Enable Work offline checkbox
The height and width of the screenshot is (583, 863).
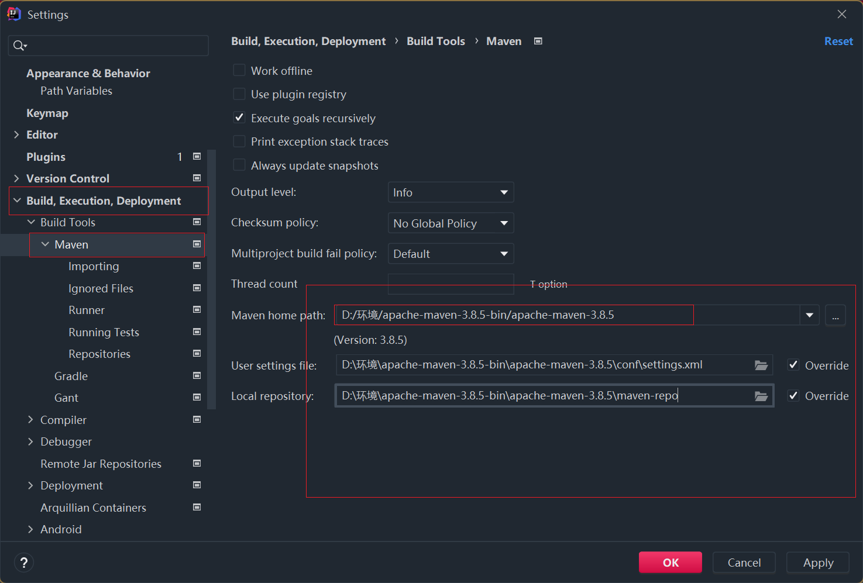click(x=239, y=70)
